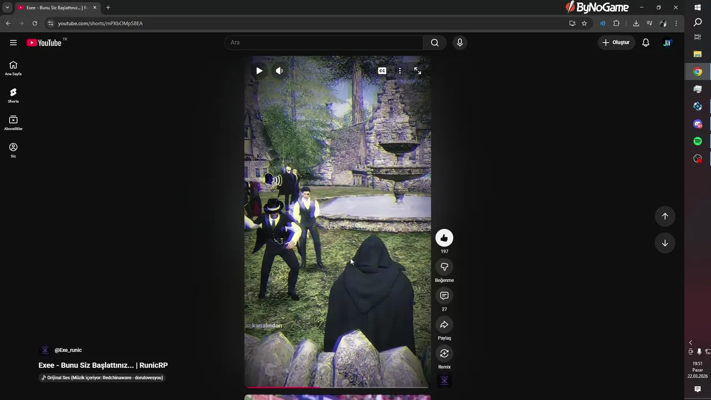The width and height of the screenshot is (711, 400).
Task: Open the Chrome extensions puzzle menu
Action: pyautogui.click(x=616, y=23)
